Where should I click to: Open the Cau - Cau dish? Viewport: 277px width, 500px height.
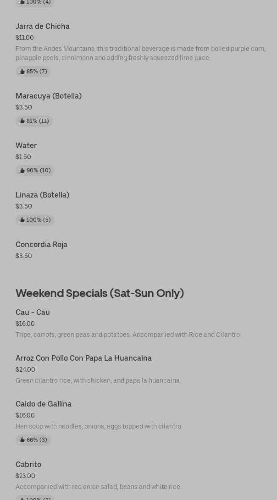pyautogui.click(x=33, y=313)
